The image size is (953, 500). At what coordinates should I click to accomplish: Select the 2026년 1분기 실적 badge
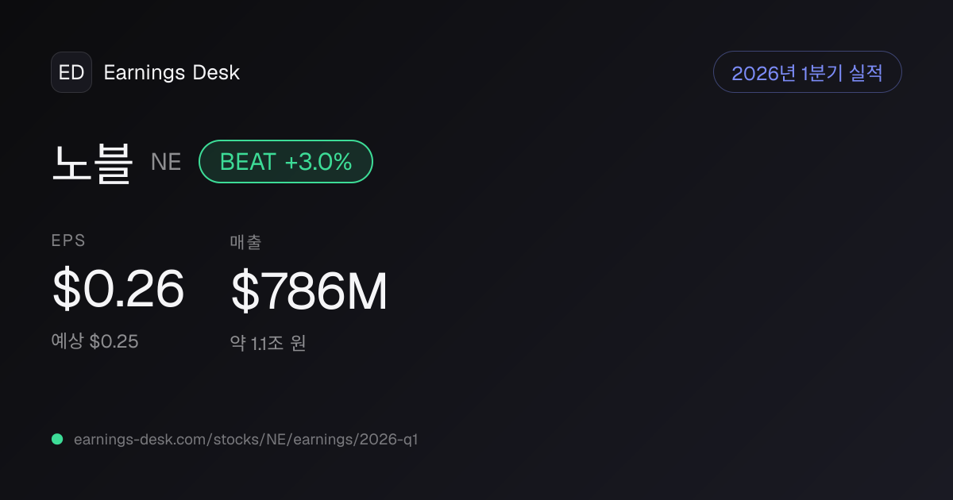point(808,72)
